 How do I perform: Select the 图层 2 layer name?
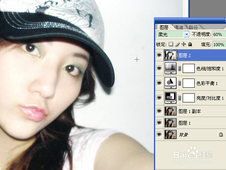tap(185, 55)
